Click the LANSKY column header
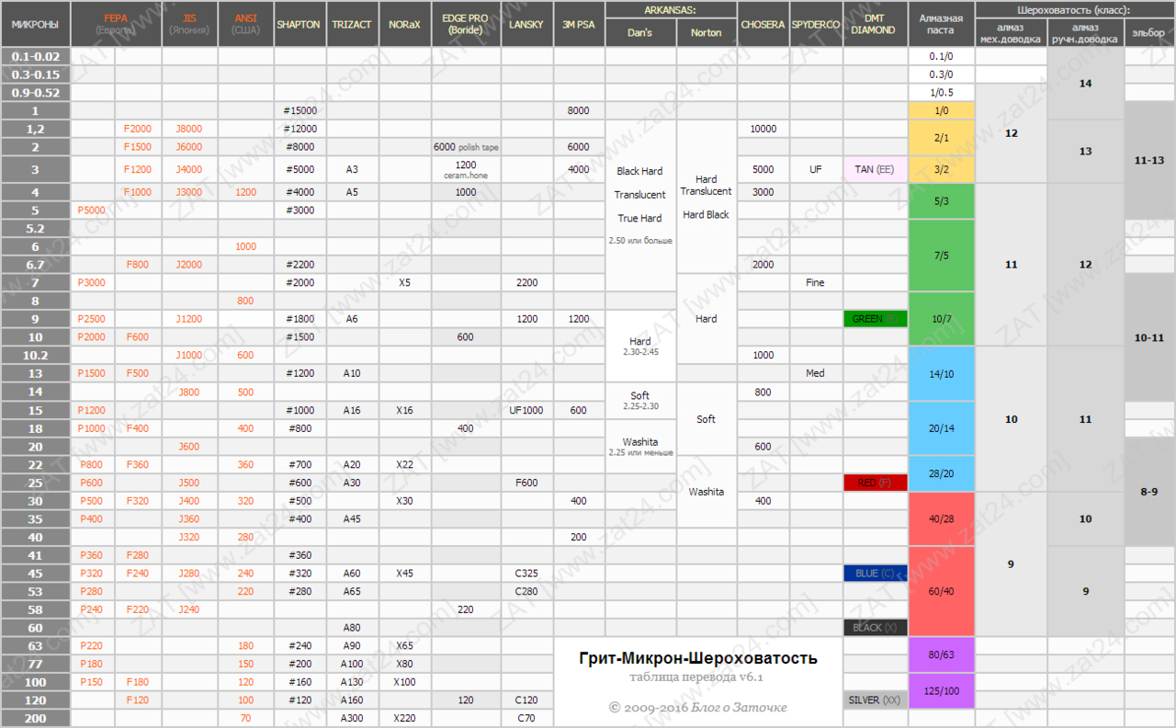This screenshot has height=728, width=1176. pos(526,24)
